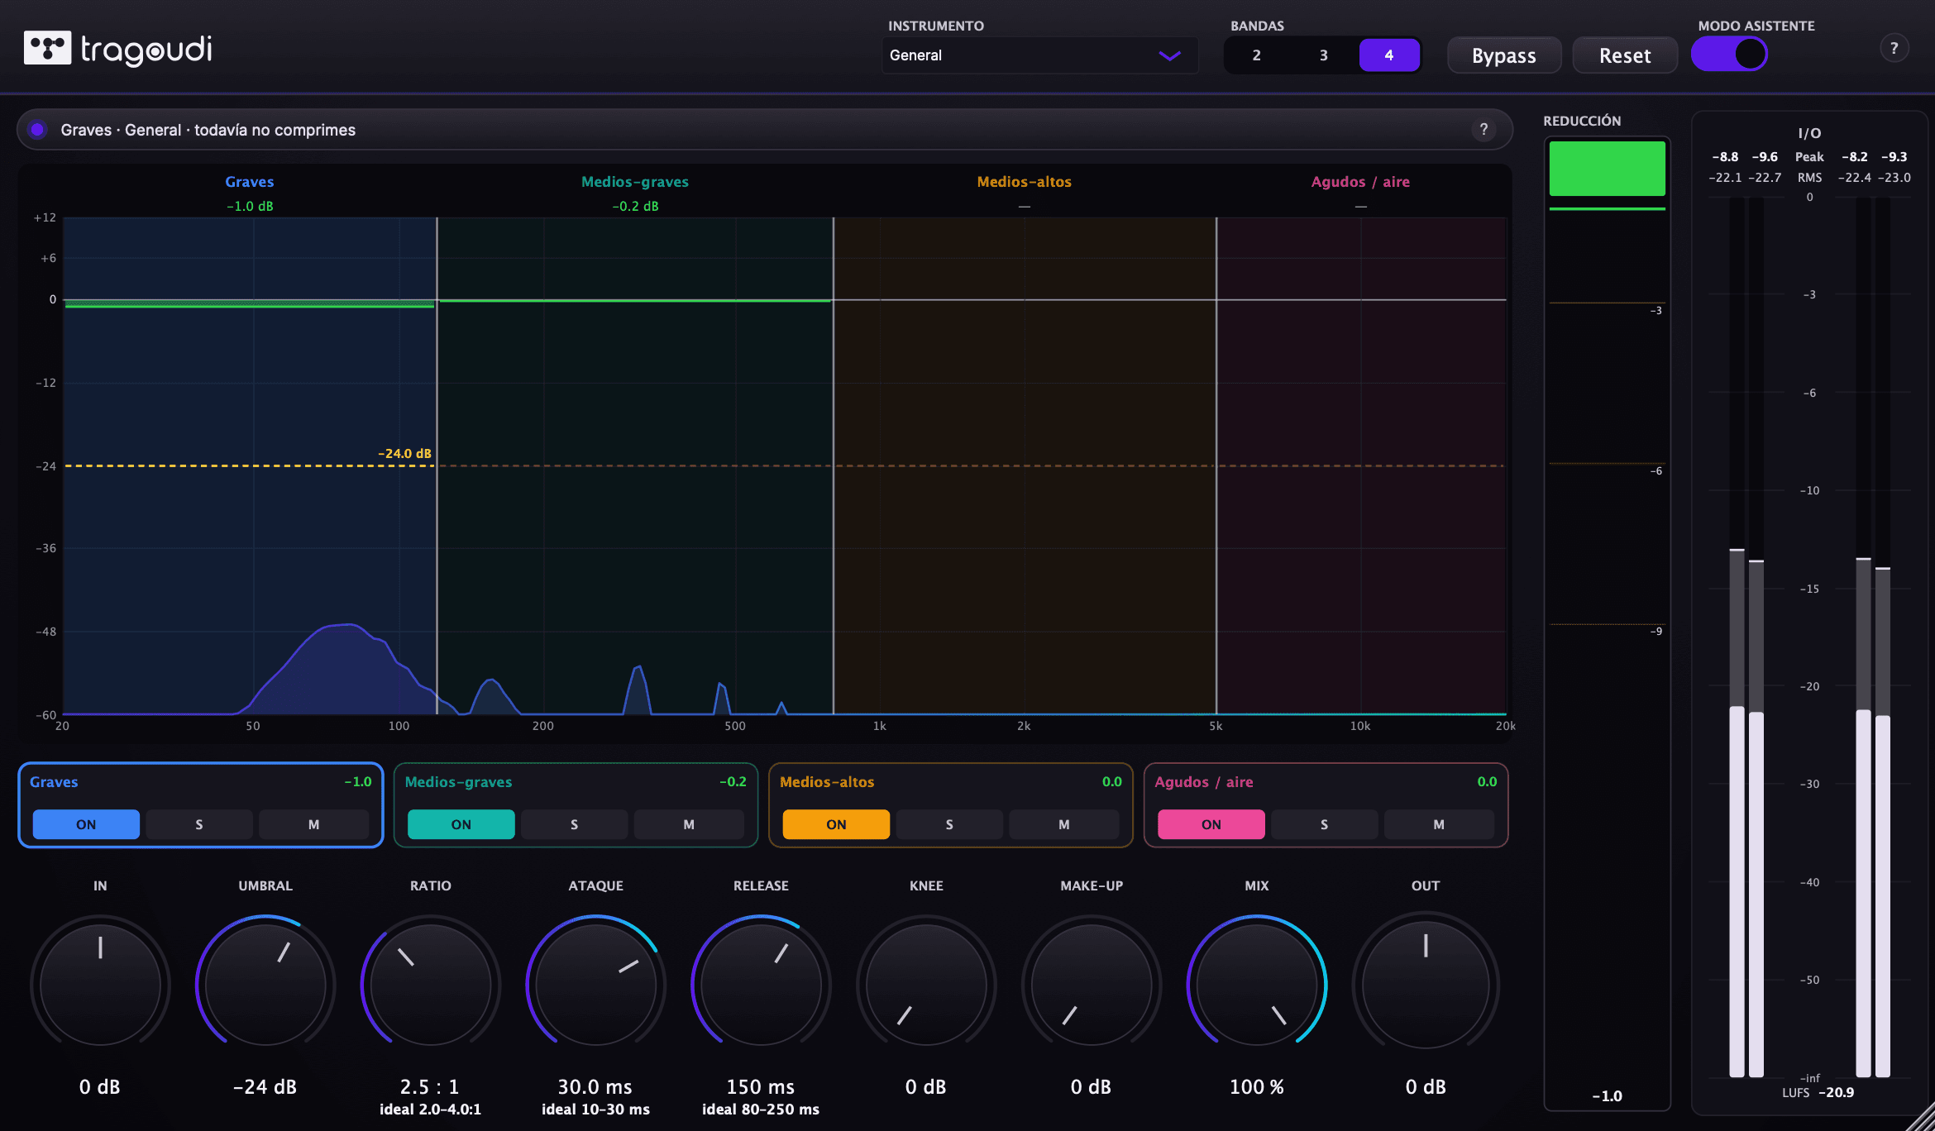Turn off the Agudos / aire ON button
This screenshot has height=1131, width=1935.
pos(1211,824)
